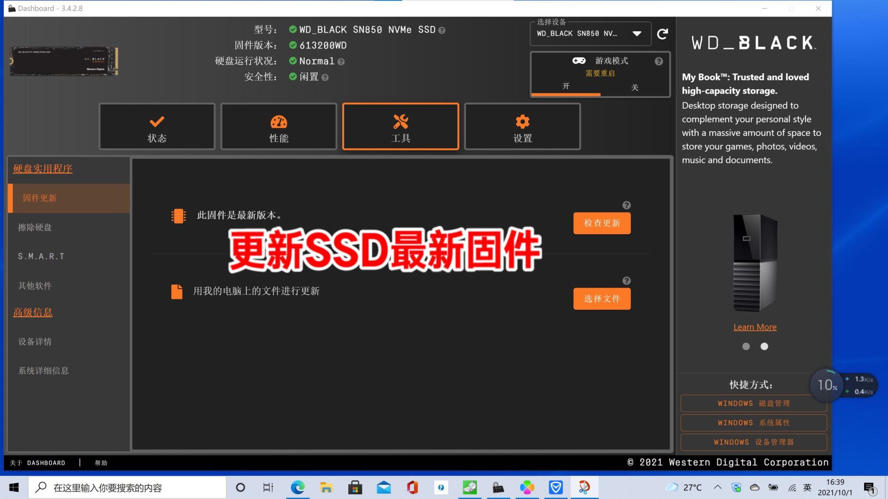
Task: Select first carousel dot in ad panel
Action: pyautogui.click(x=746, y=347)
